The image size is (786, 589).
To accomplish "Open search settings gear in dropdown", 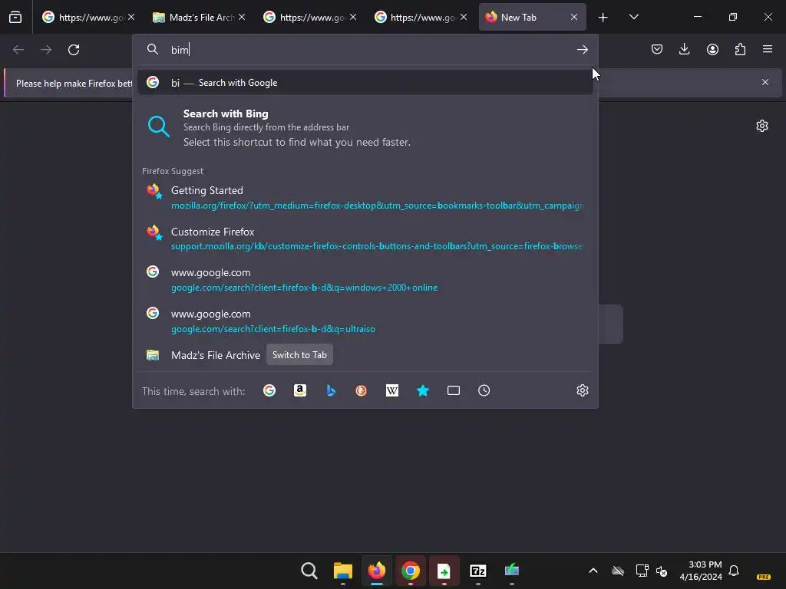I will pyautogui.click(x=582, y=390).
